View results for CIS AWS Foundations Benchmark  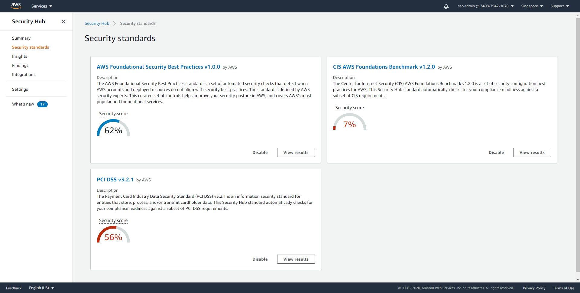pyautogui.click(x=532, y=152)
